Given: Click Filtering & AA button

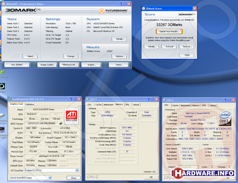Looking at the screenshot, I should point(69,65).
